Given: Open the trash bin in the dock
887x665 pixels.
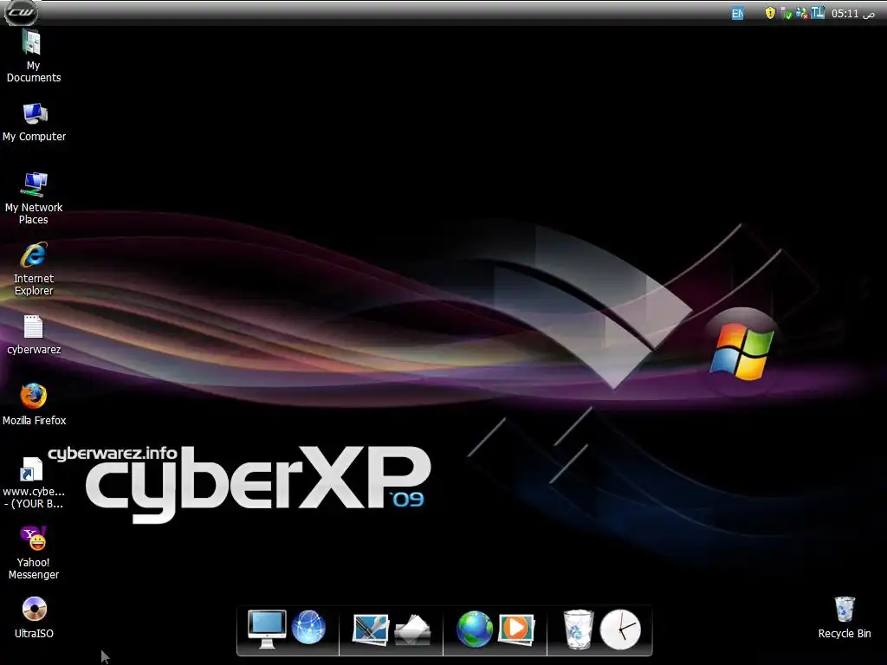Looking at the screenshot, I should pos(578,629).
